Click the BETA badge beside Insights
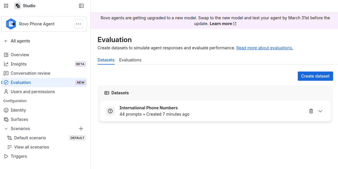Image resolution: width=338 pixels, height=169 pixels. 80,64
